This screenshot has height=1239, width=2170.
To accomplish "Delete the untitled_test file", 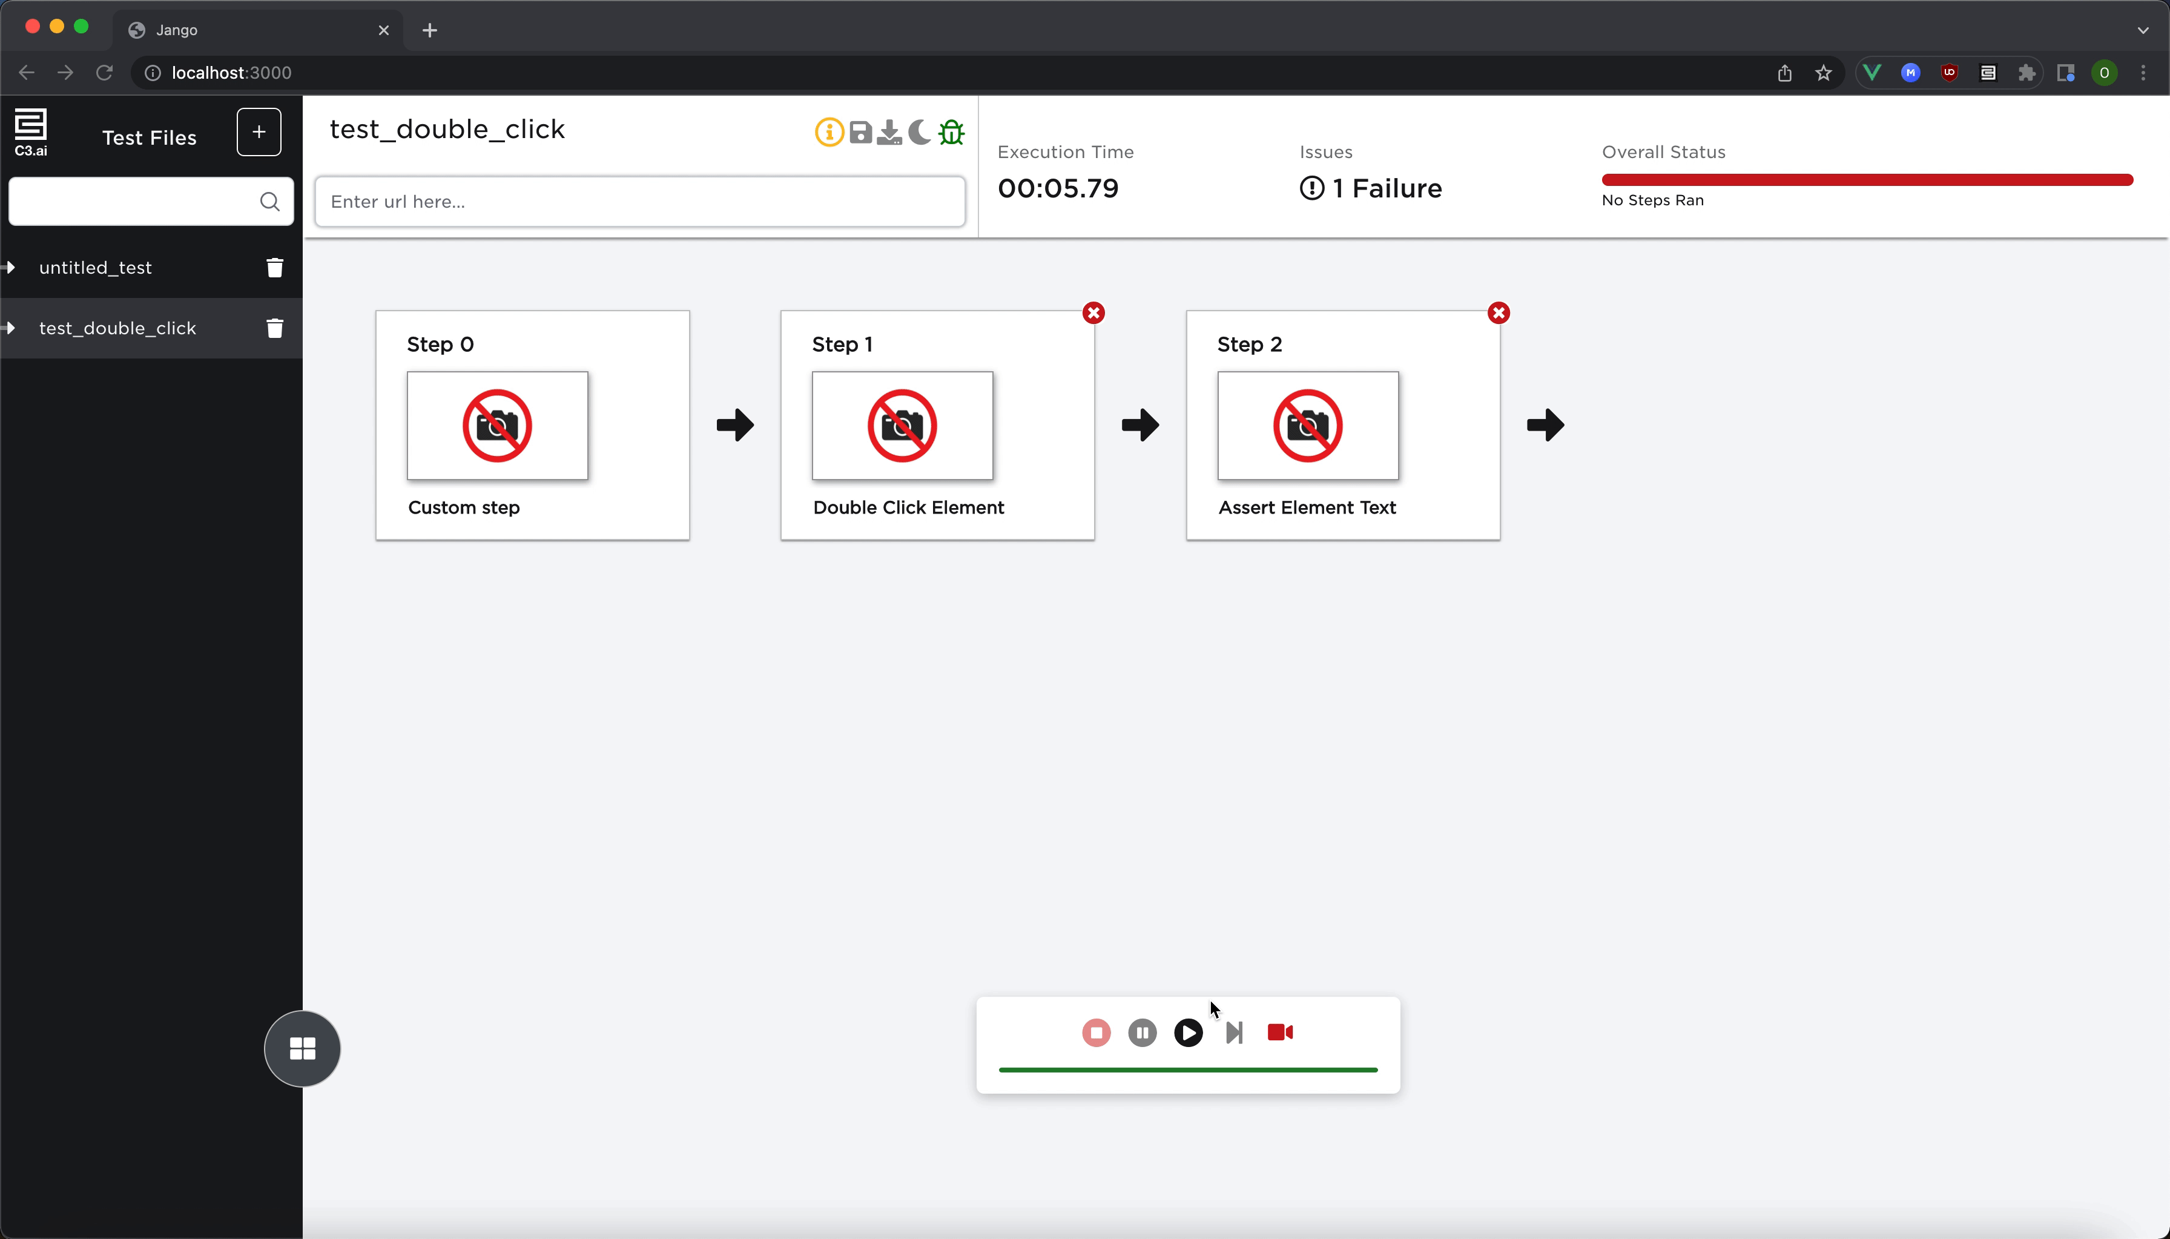I will tap(274, 266).
